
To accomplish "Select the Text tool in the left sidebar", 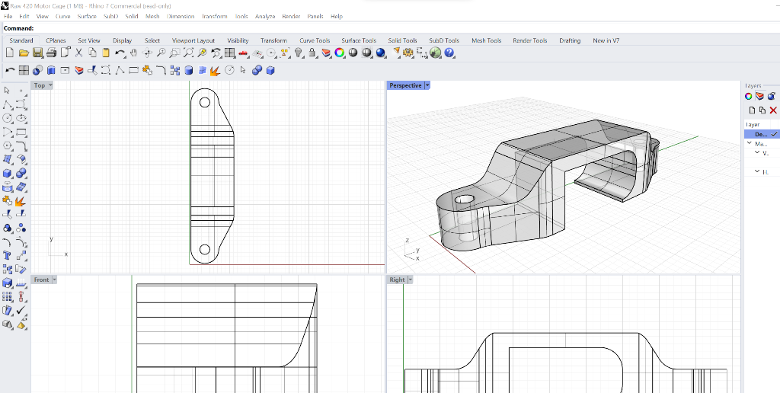I will [x=8, y=256].
